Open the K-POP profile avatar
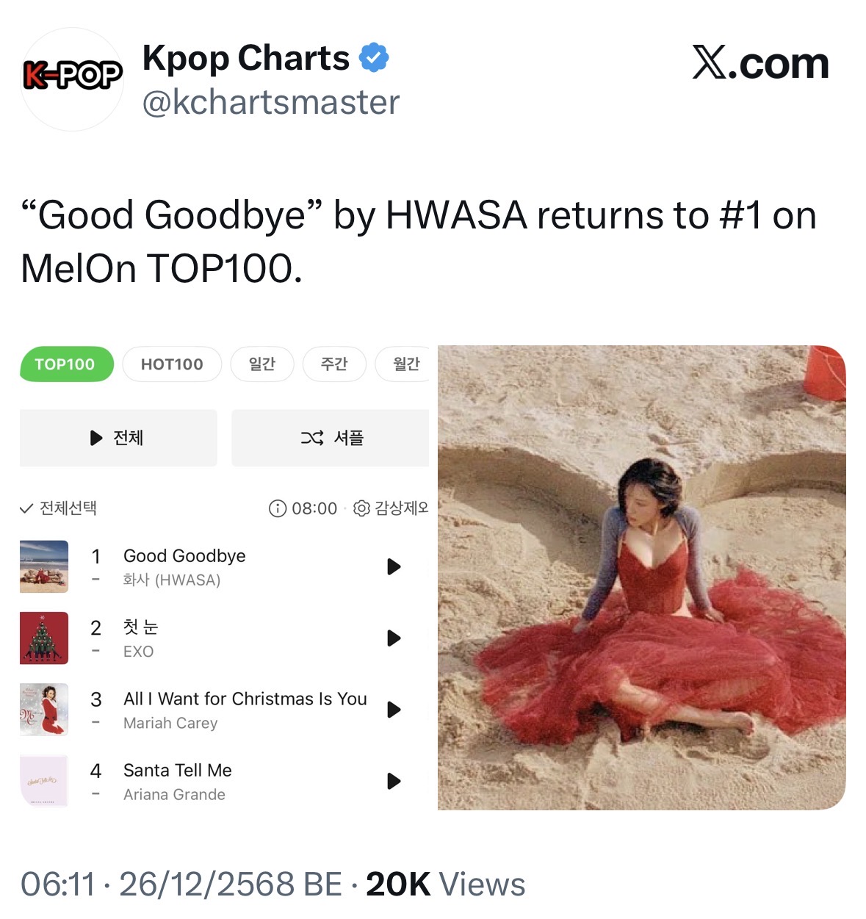Image resolution: width=866 pixels, height=919 pixels. tap(72, 79)
